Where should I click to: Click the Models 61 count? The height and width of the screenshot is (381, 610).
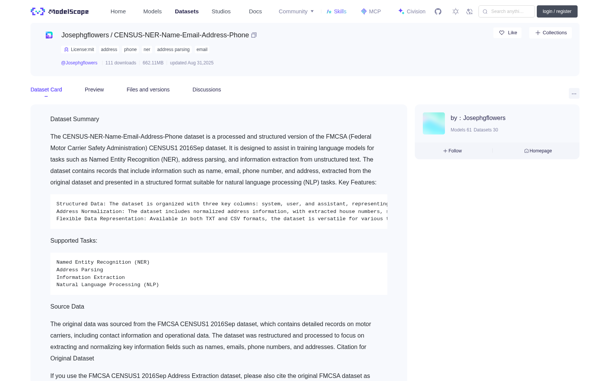click(461, 130)
